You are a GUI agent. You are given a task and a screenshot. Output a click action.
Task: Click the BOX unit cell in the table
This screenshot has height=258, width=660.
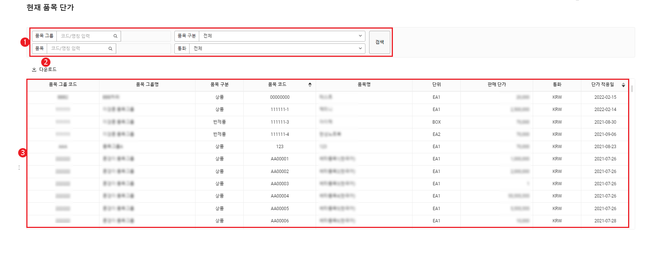point(436,122)
